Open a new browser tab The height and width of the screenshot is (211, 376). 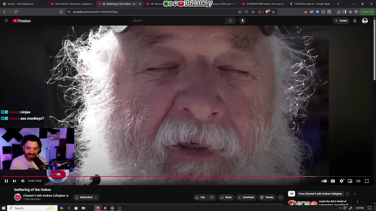[338, 4]
